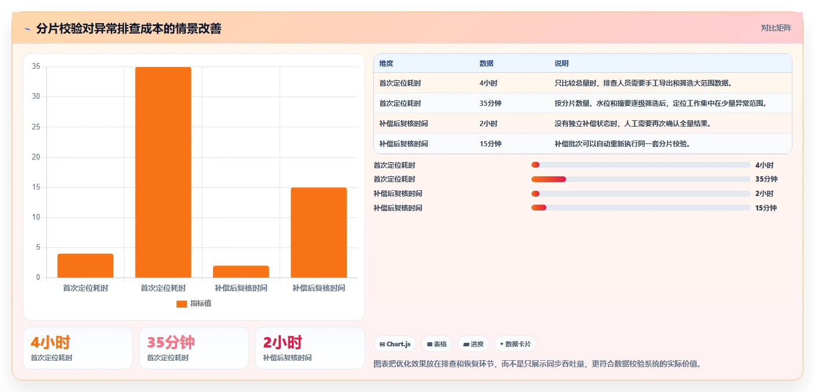This screenshot has width=815, height=392.
Task: Click the 表格 tag chip
Action: 436,344
